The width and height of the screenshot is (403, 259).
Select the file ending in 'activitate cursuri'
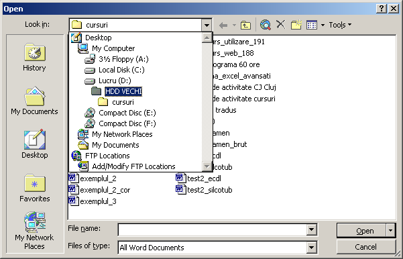tap(244, 99)
